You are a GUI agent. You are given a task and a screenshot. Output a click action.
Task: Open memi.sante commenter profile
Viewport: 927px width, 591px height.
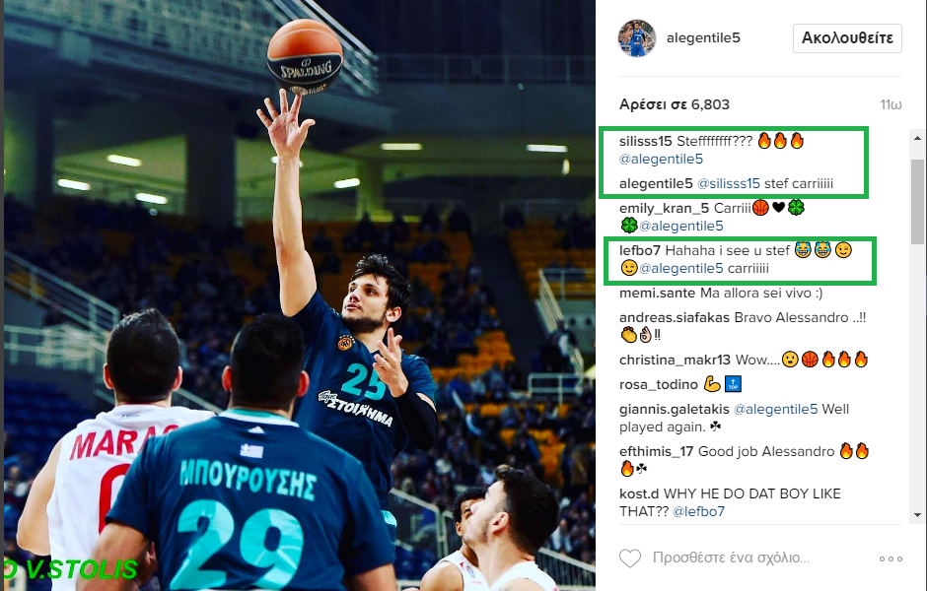[657, 293]
